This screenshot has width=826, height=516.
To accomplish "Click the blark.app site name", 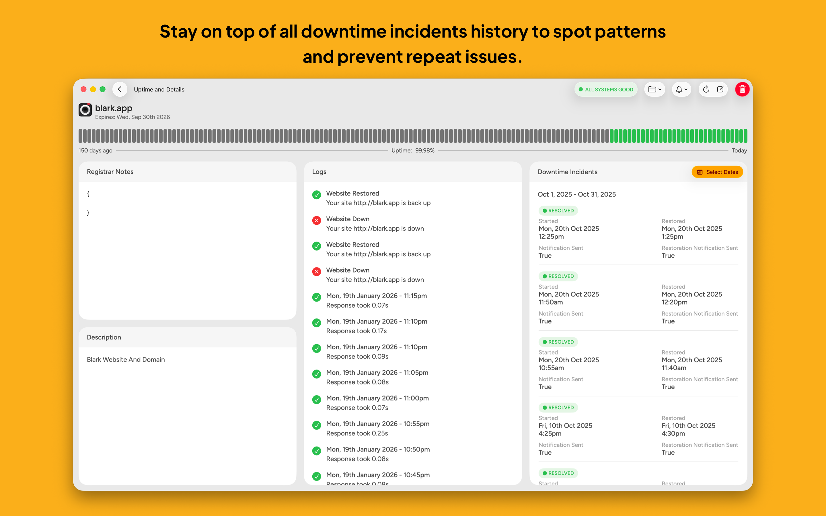I will click(113, 108).
